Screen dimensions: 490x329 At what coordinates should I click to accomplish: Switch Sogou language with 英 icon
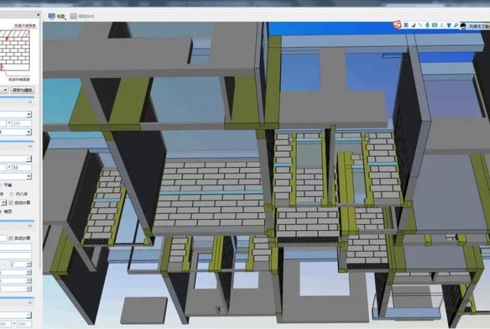[405, 25]
